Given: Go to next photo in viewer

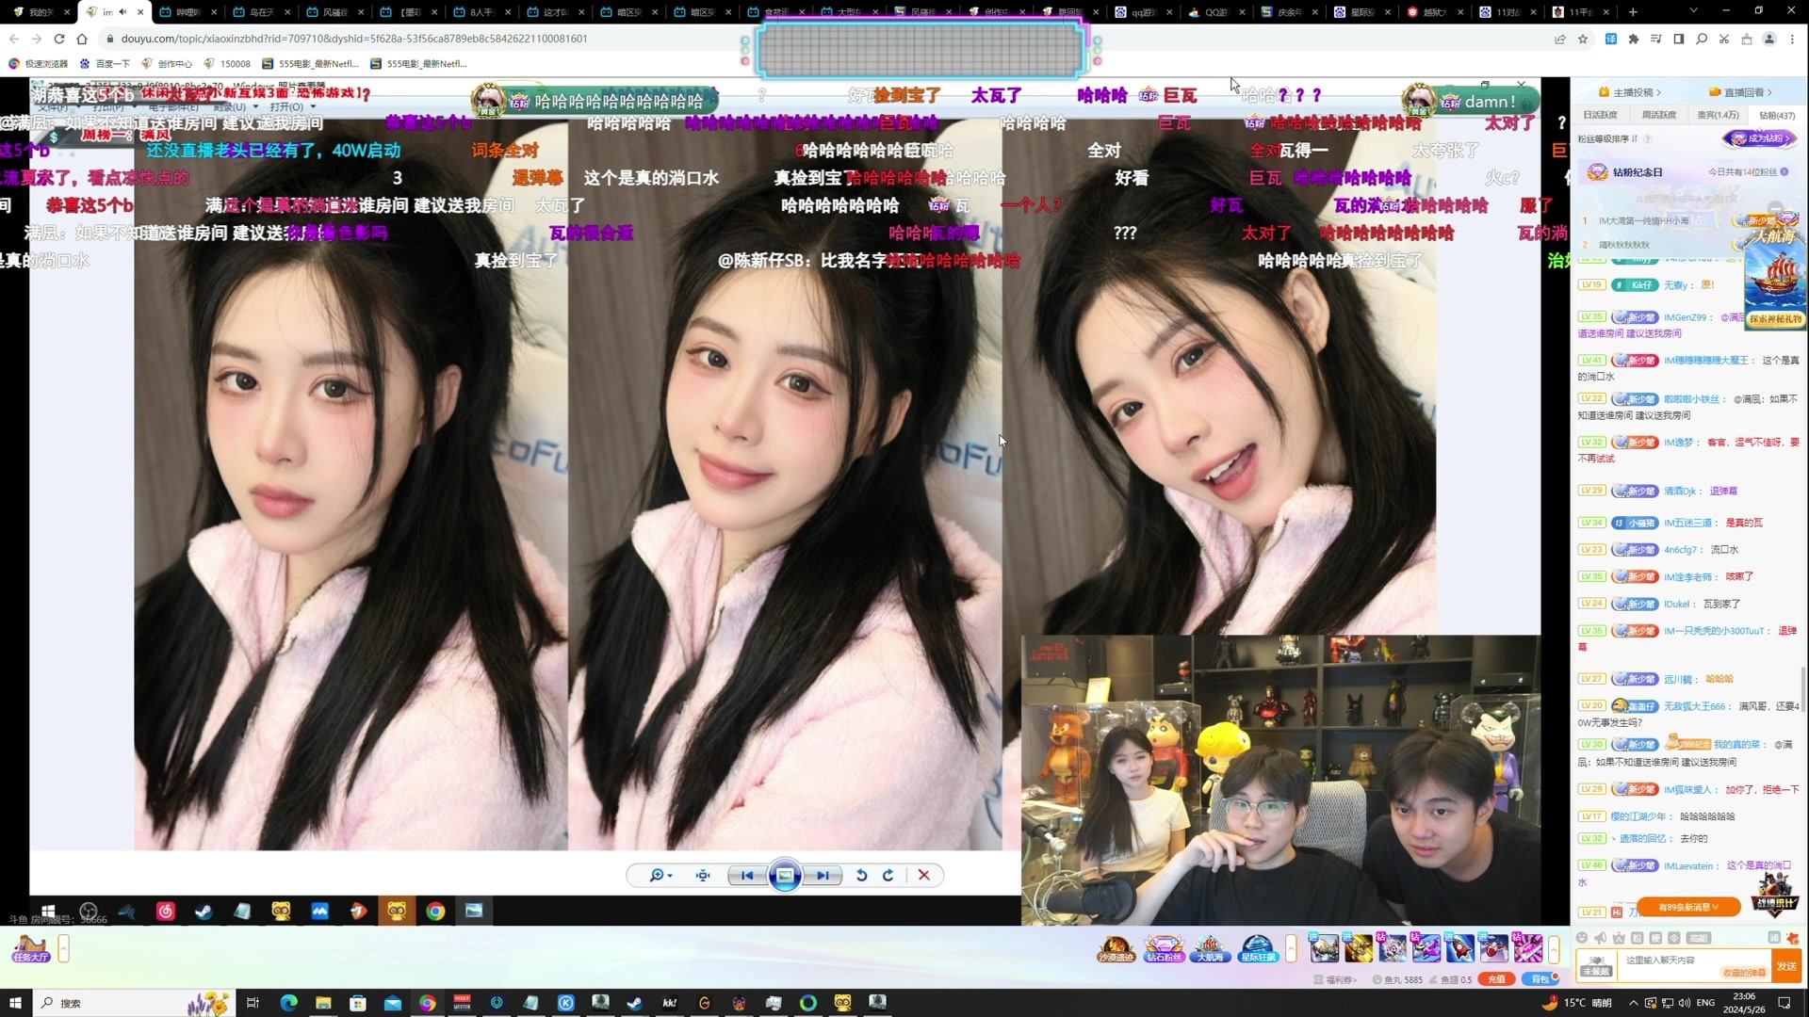Looking at the screenshot, I should (x=823, y=876).
